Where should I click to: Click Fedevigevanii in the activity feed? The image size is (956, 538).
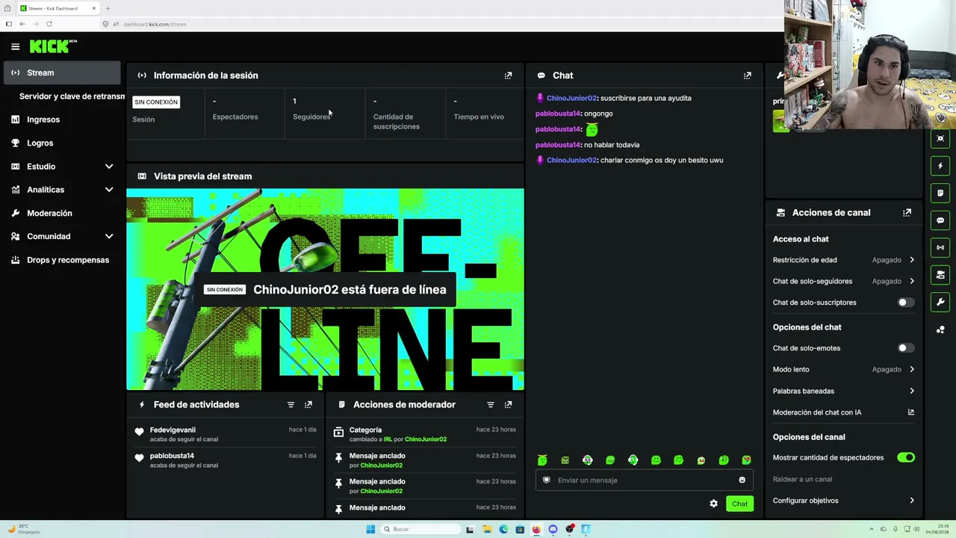(173, 430)
